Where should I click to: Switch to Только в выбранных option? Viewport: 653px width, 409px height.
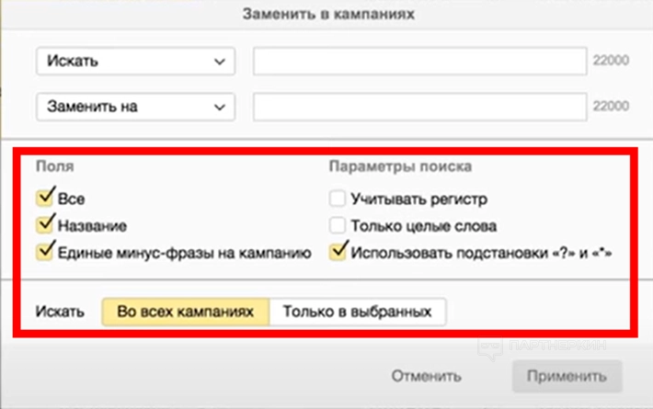point(357,311)
